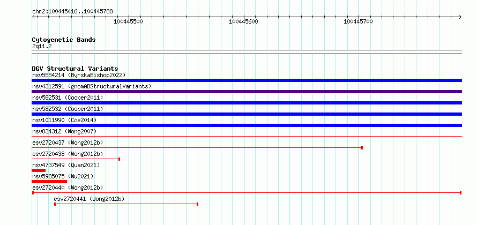The image size is (477, 225).
Task: Click the Cytogenetic Bands track heading
Action: click(64, 40)
